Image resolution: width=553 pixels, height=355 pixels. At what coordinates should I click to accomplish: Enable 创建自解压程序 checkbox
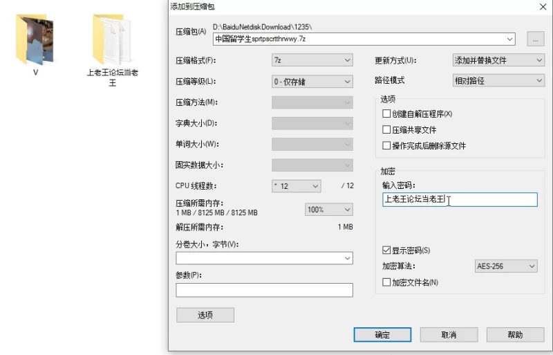386,113
